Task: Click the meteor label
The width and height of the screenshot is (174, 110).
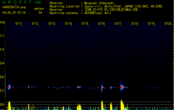Action: click(39, 9)
